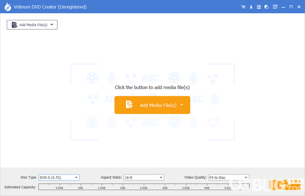The image size is (305, 196).
Task: Click the Aspect Ratio label
Action: tap(111, 177)
